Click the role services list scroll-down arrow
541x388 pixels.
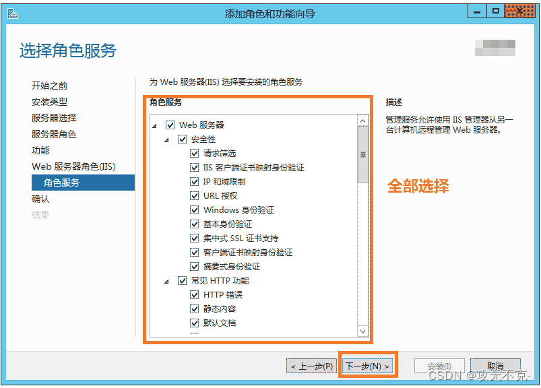click(362, 331)
